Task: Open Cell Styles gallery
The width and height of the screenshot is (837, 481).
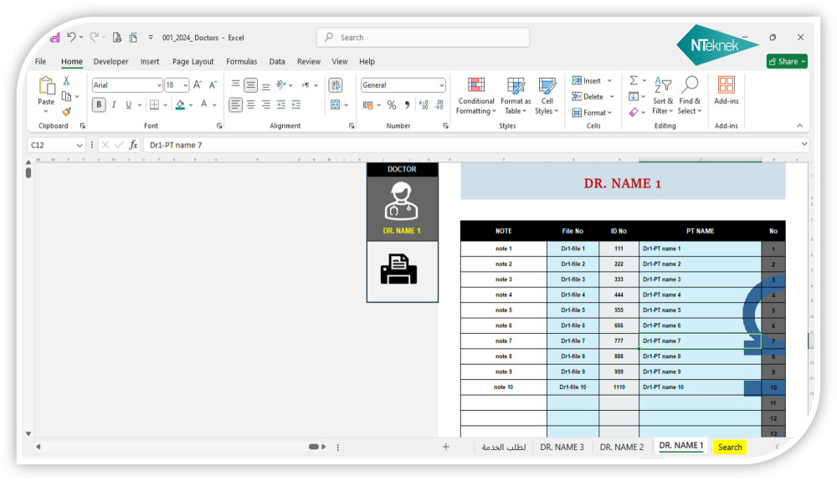Action: [x=547, y=96]
